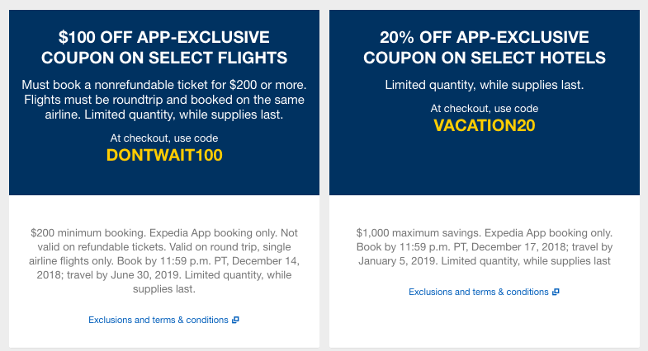
Task: Click the external-link icon under the flights coupon
Action: coord(236,320)
